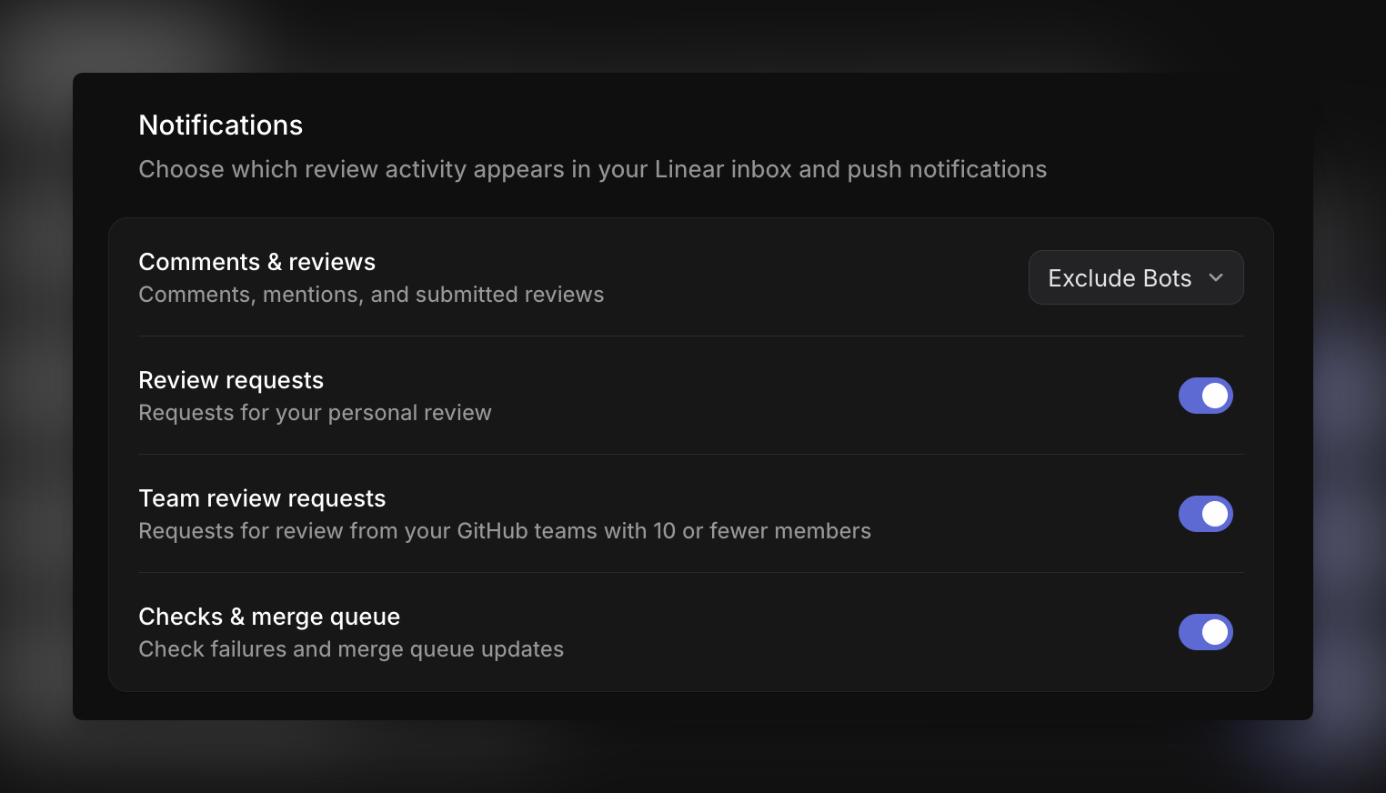Screen dimensions: 1386x793
Task: Click the Notifications heading
Action: (x=221, y=125)
